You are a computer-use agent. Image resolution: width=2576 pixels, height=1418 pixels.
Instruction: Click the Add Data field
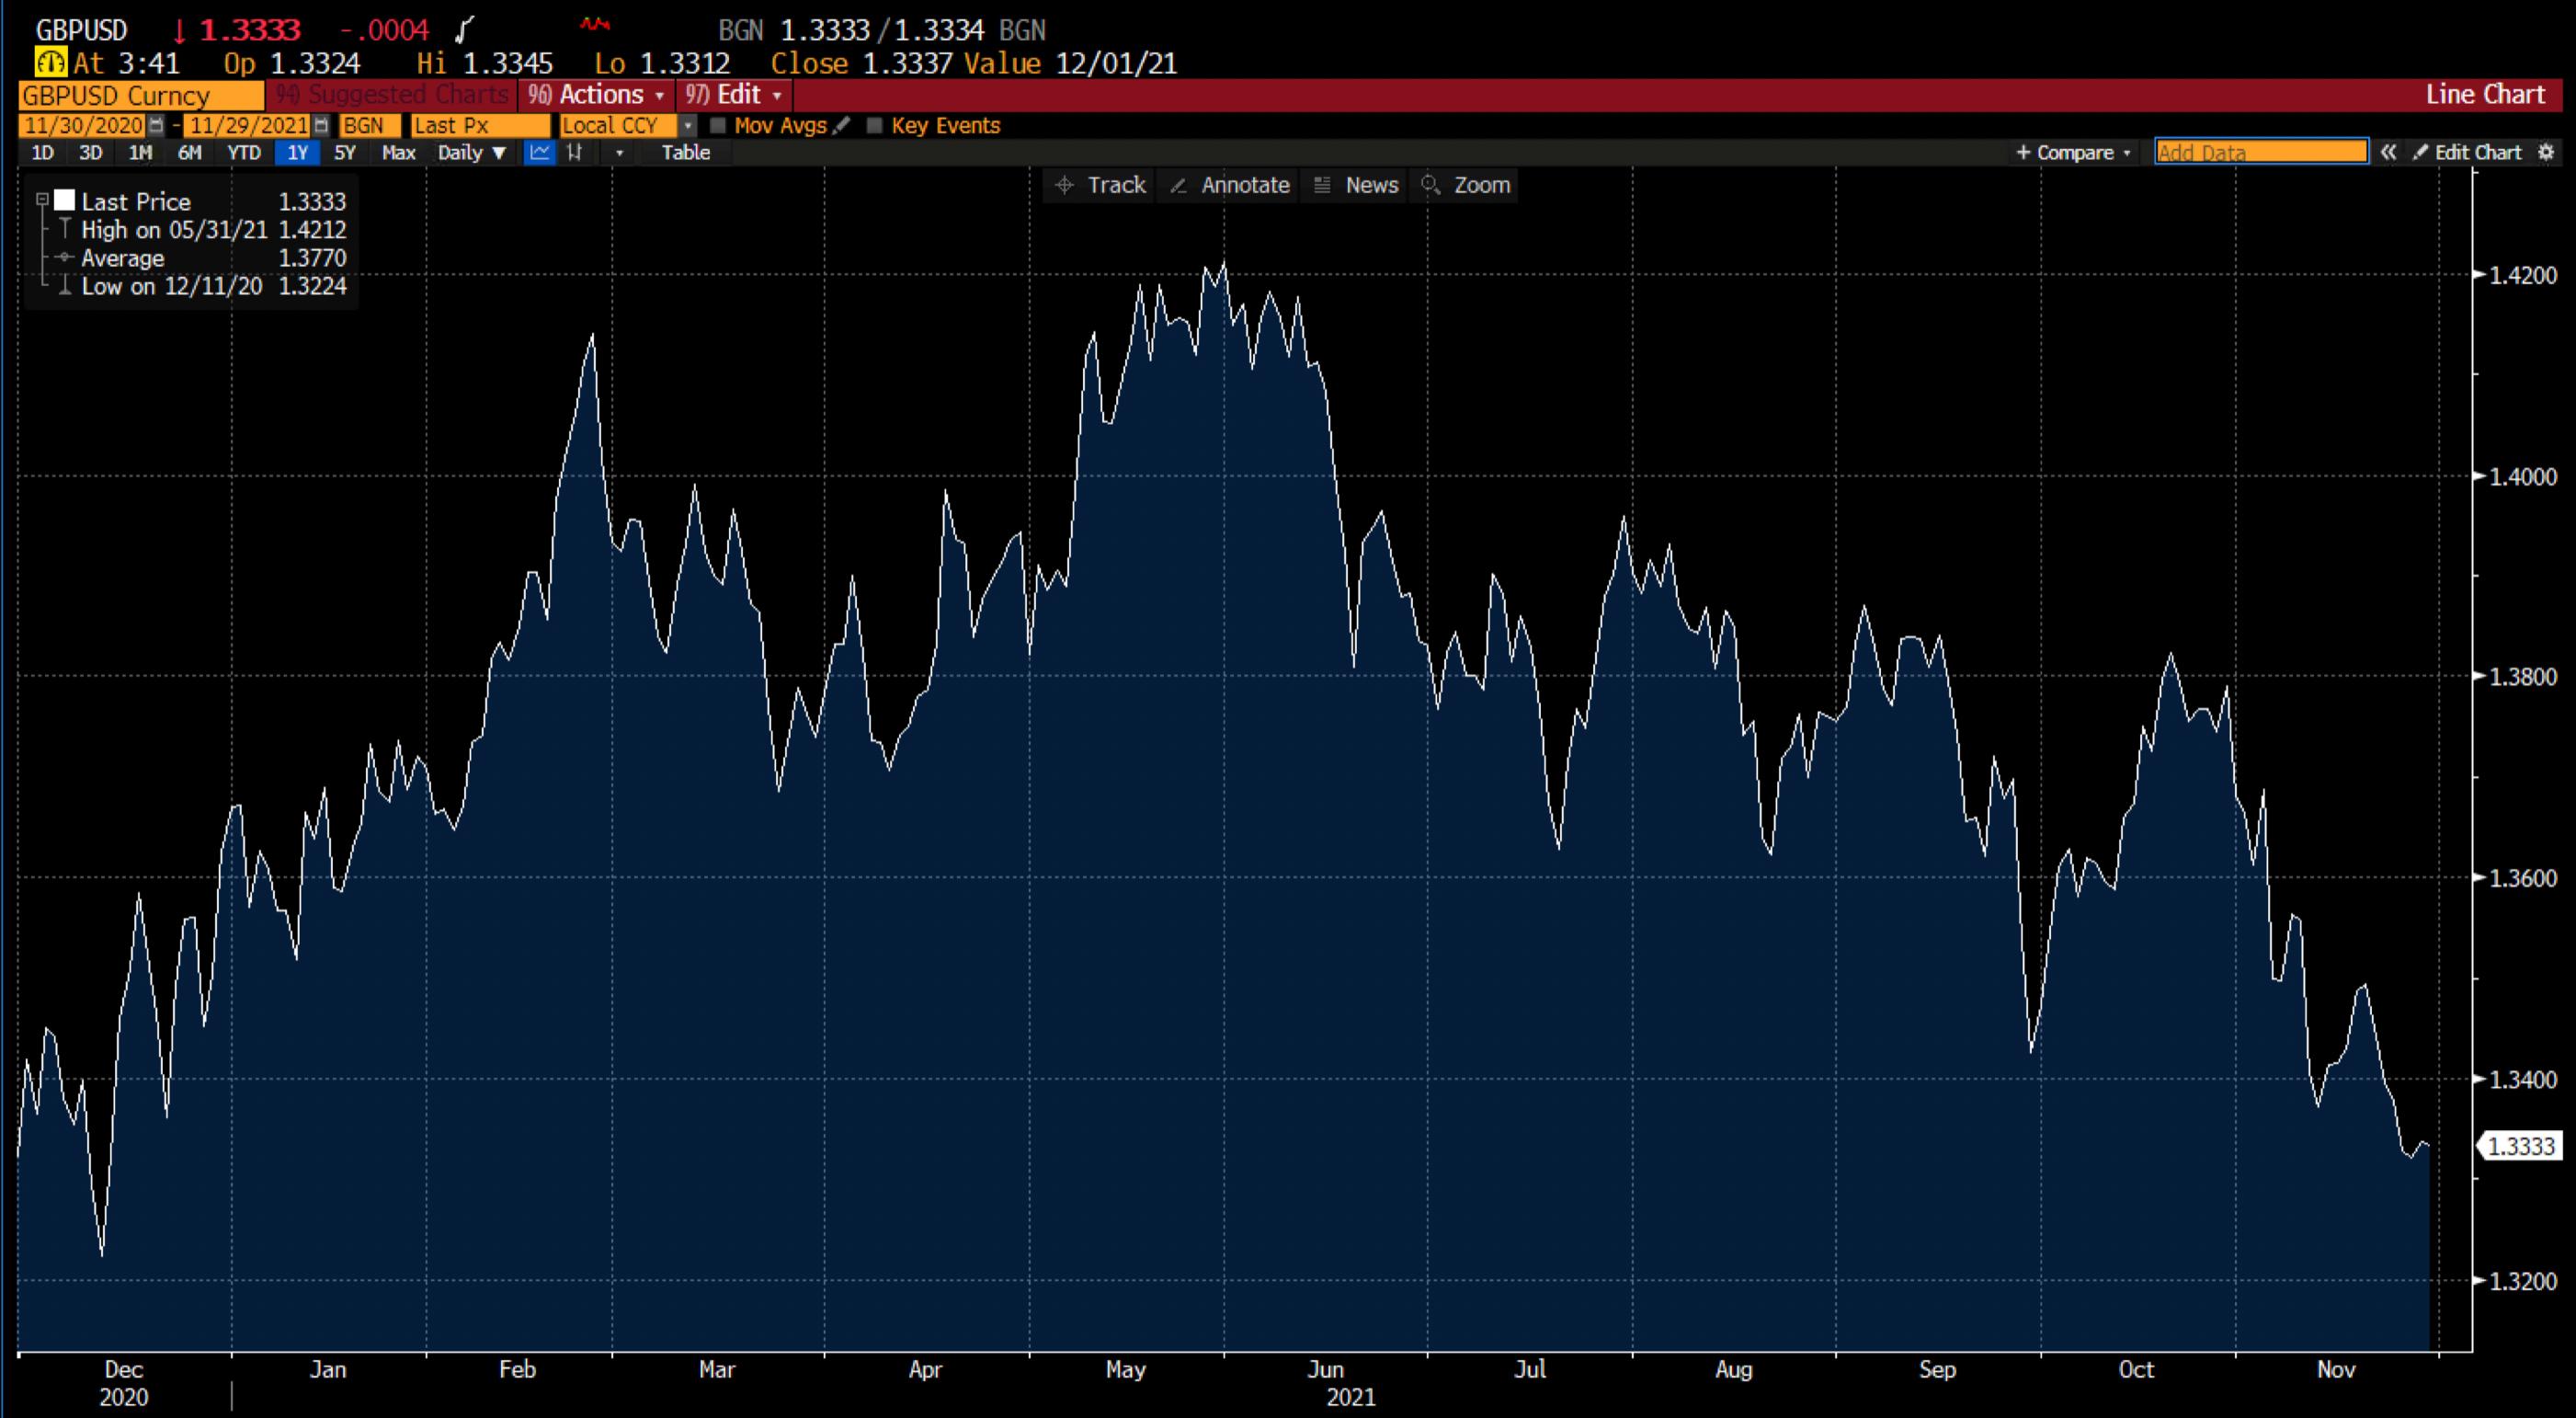pyautogui.click(x=2260, y=152)
